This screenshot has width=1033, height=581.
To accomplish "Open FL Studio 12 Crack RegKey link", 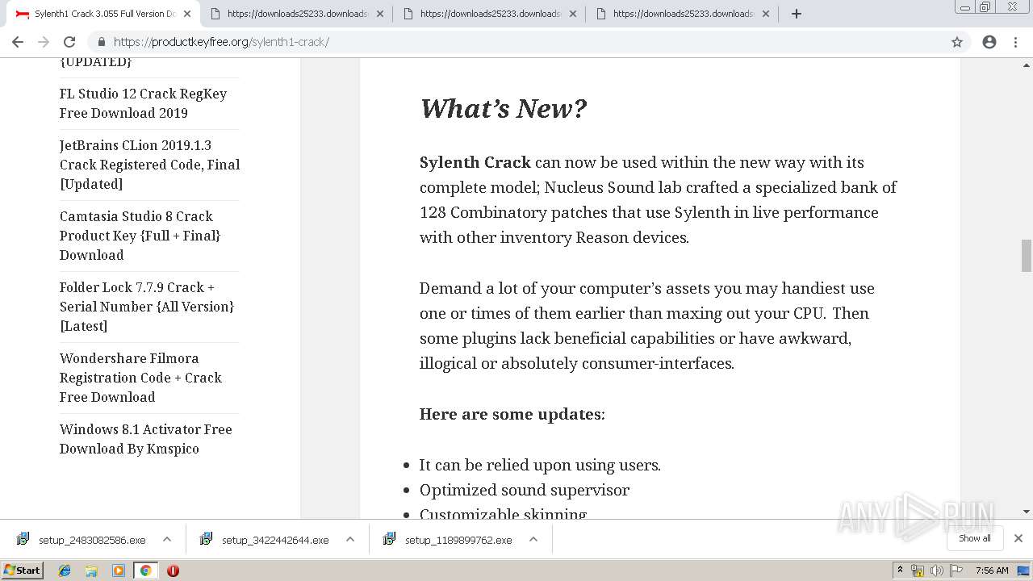I will 143,103.
